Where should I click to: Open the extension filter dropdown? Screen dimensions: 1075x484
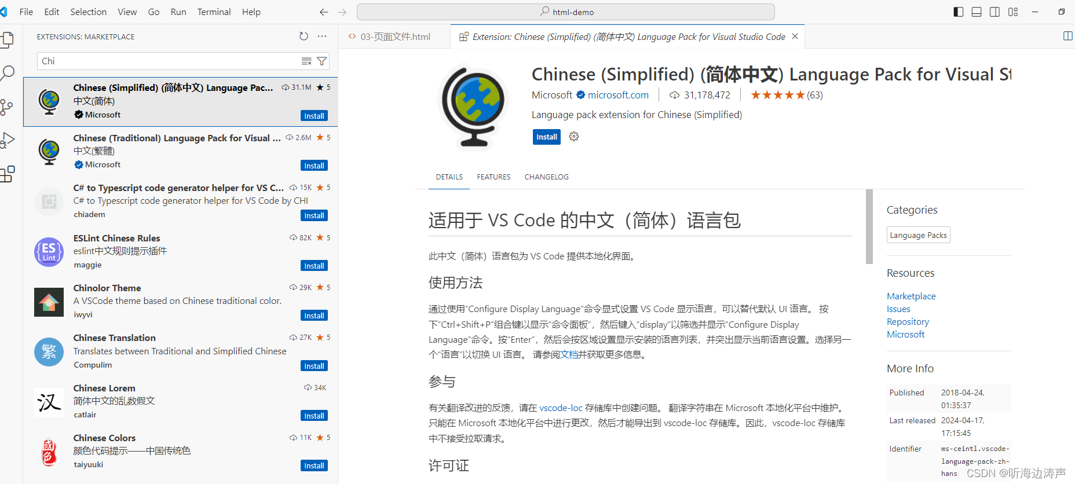[322, 61]
